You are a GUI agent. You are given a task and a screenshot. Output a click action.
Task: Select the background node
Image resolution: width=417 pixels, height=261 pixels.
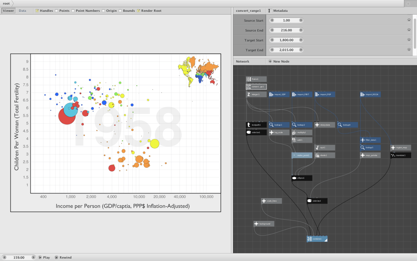point(264,224)
